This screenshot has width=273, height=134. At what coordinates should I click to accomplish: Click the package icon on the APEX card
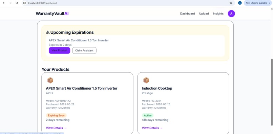point(50,80)
